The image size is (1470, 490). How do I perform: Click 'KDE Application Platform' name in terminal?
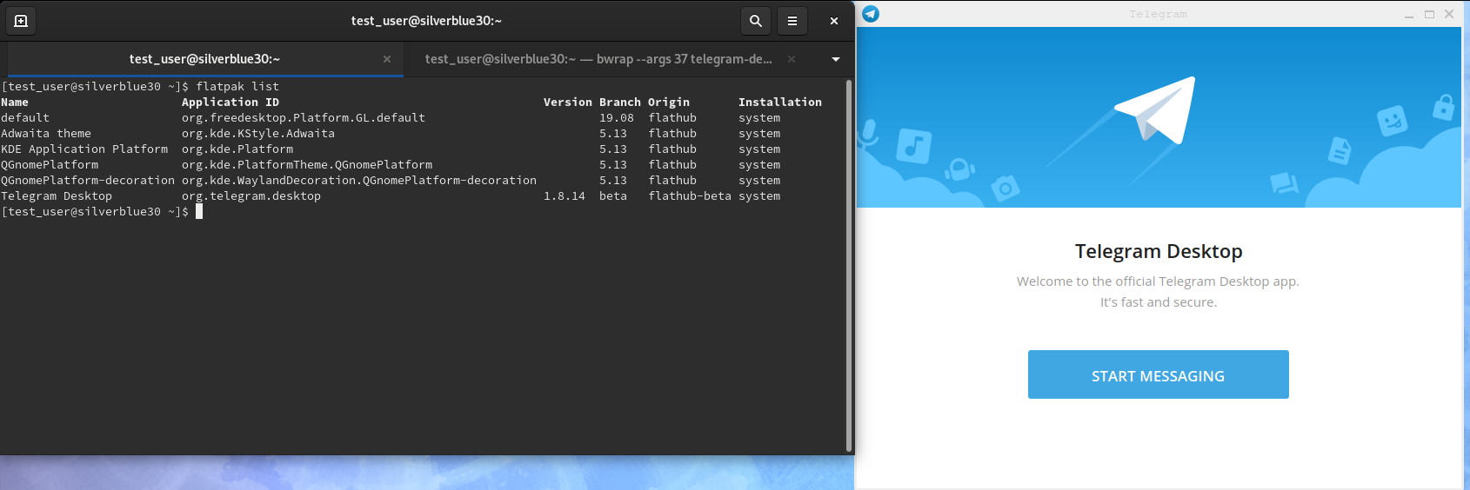pyautogui.click(x=84, y=149)
